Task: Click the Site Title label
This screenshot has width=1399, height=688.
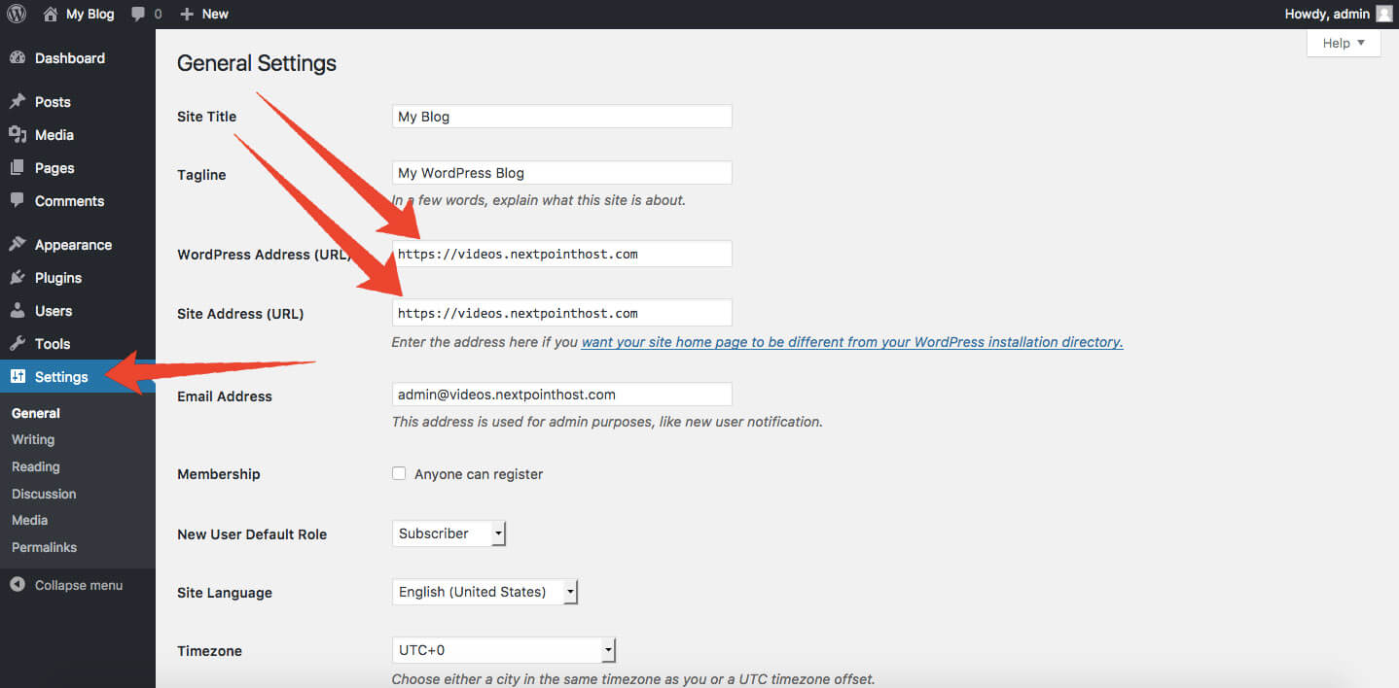Action: (207, 117)
